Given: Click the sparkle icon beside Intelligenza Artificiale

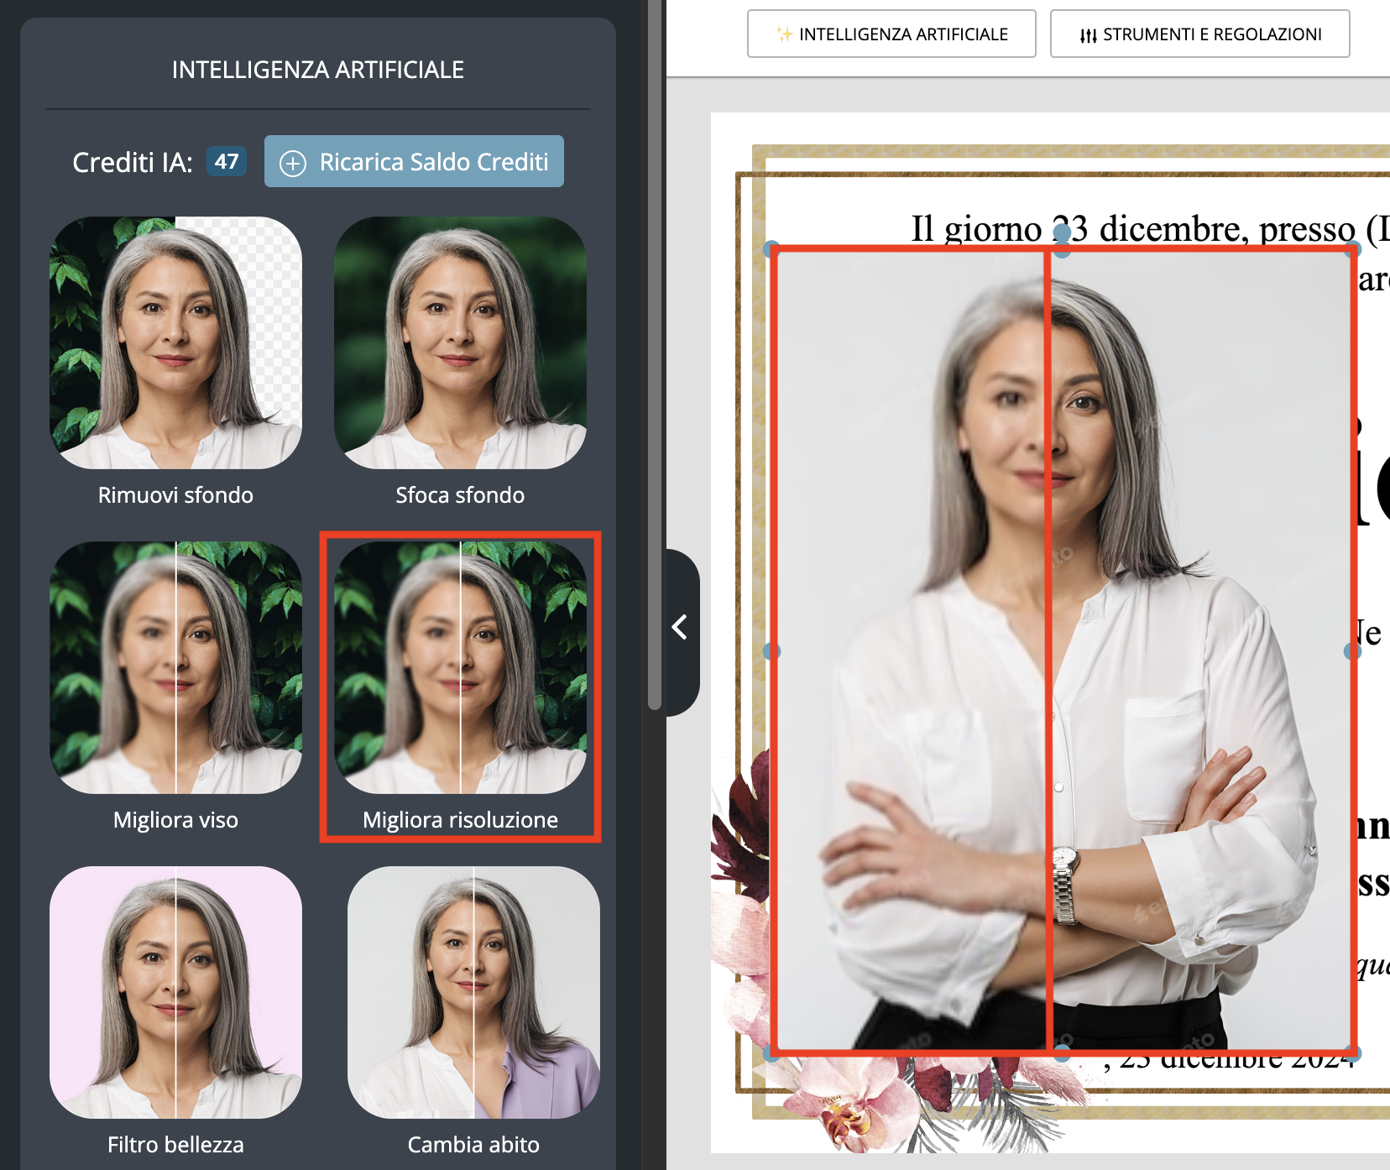Looking at the screenshot, I should point(784,34).
